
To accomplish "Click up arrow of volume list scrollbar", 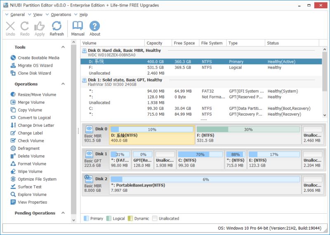I will (x=325, y=49).
